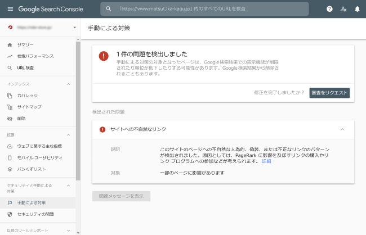Viewport: 366px width, 235px height.
Task: Click the phone icon for モバイルユーザビリティ
Action: [10, 158]
